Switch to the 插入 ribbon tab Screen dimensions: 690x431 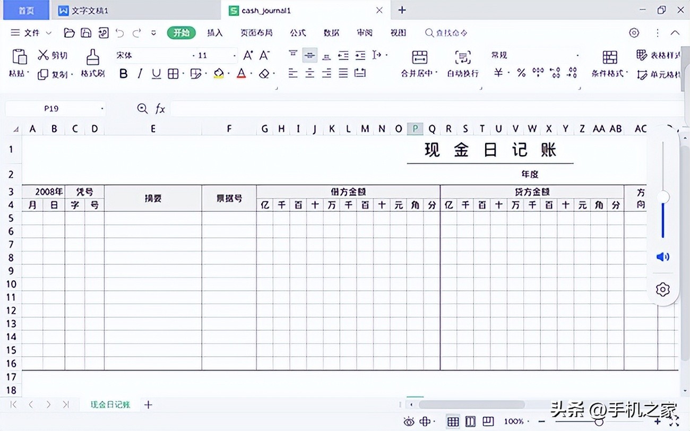pos(214,32)
